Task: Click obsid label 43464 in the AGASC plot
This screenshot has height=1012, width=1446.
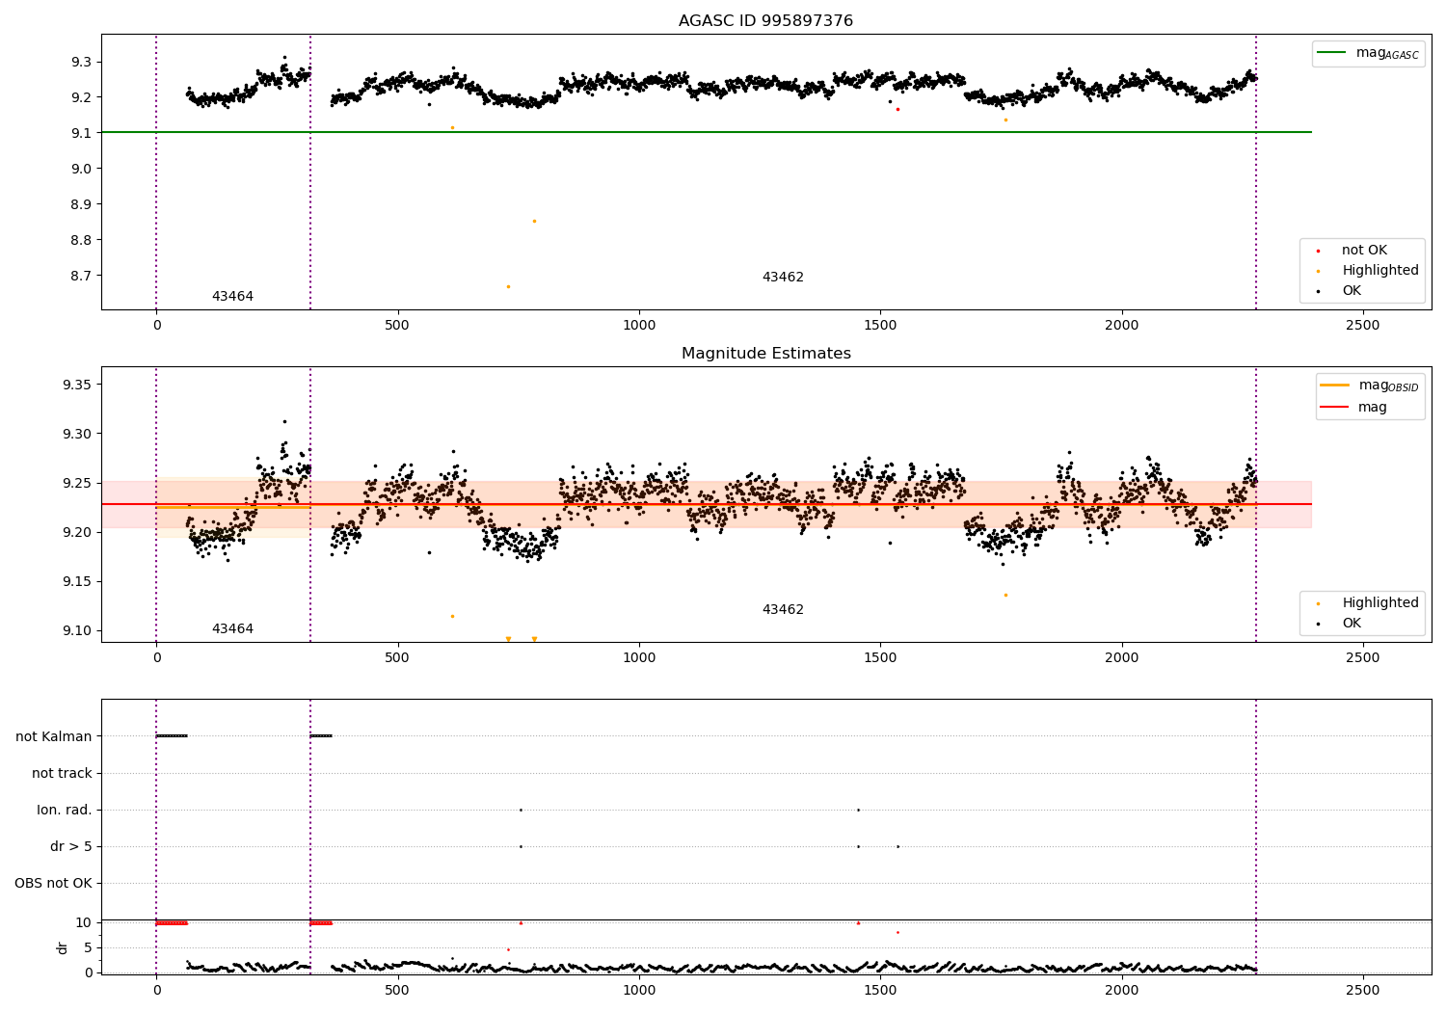Action: coord(232,297)
